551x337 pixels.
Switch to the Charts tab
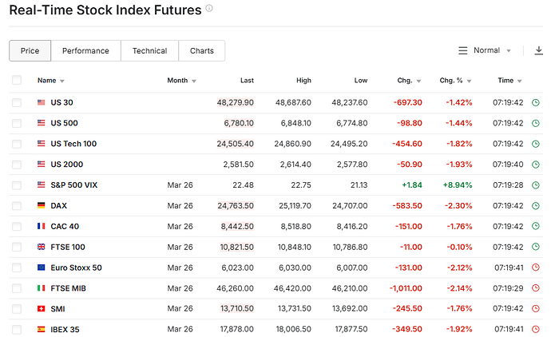(201, 50)
